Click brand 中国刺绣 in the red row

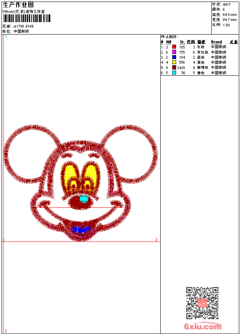coord(219,47)
